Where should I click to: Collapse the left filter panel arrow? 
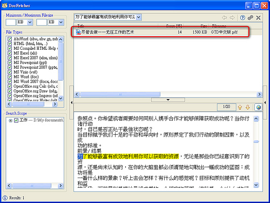point(71,102)
